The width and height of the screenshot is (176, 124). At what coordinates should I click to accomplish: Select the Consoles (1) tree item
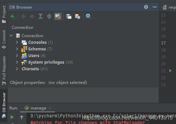(x=40, y=42)
